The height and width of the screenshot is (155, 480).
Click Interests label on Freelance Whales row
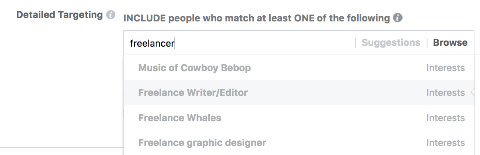(x=446, y=118)
